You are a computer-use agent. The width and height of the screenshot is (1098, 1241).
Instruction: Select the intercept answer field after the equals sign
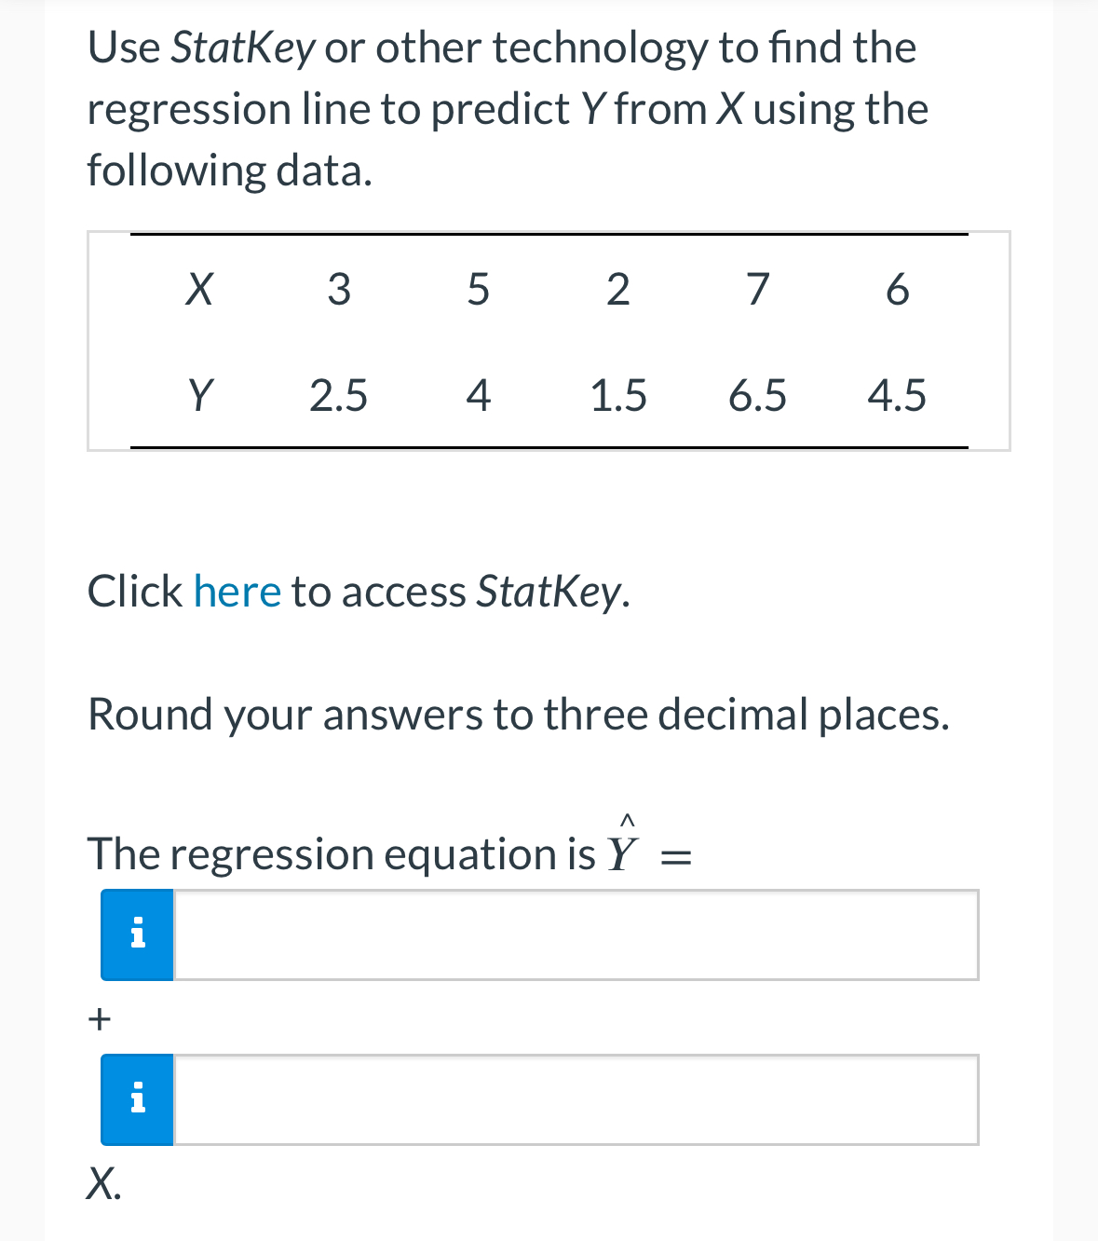[576, 934]
